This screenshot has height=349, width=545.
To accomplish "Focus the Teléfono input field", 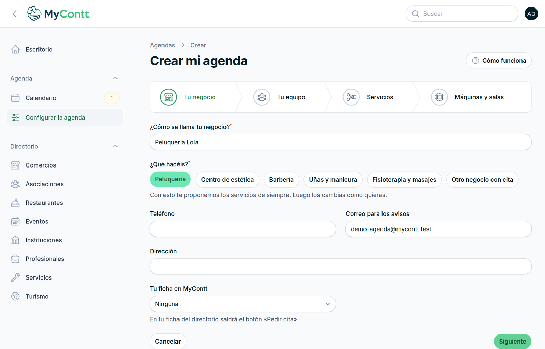I will [x=243, y=229].
